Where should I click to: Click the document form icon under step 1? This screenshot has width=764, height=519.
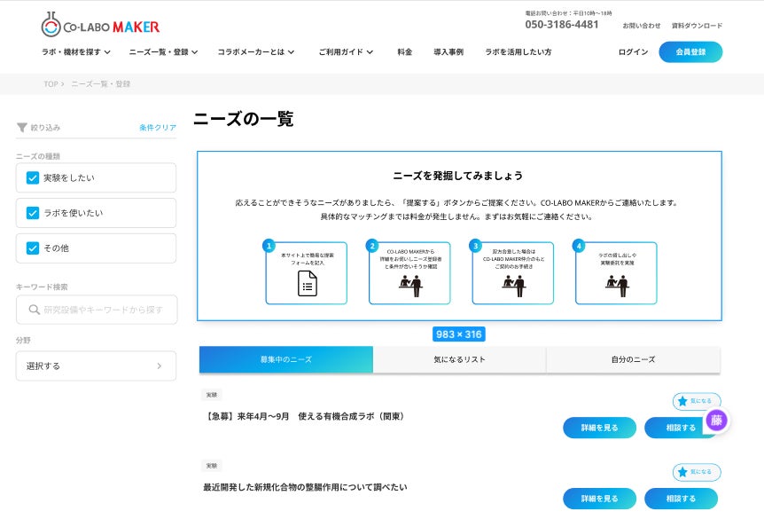point(306,283)
